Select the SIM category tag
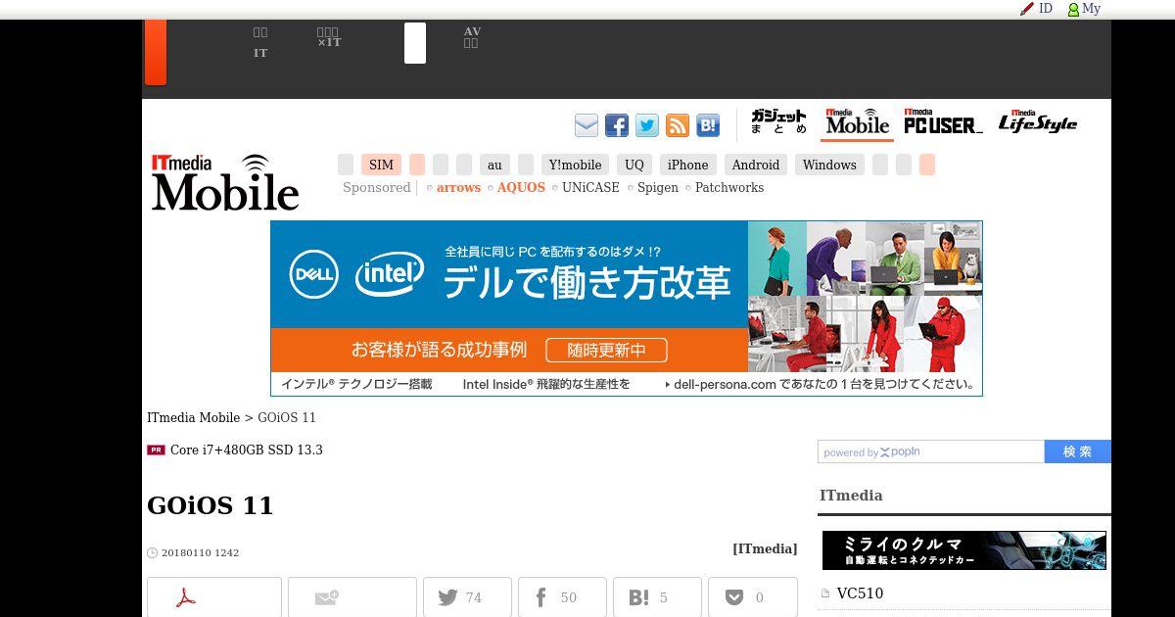Viewport: 1175px width, 617px height. click(381, 165)
